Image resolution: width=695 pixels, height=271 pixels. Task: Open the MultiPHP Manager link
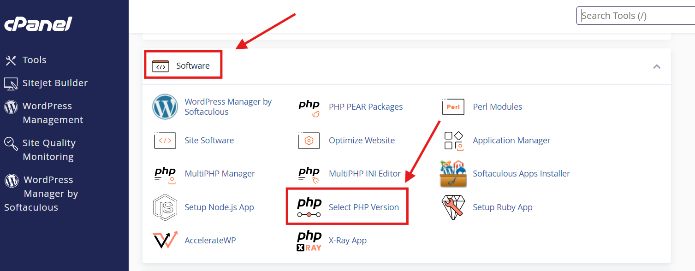tap(220, 174)
